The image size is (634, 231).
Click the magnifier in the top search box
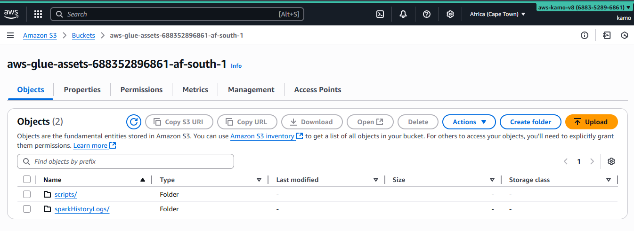click(x=59, y=14)
